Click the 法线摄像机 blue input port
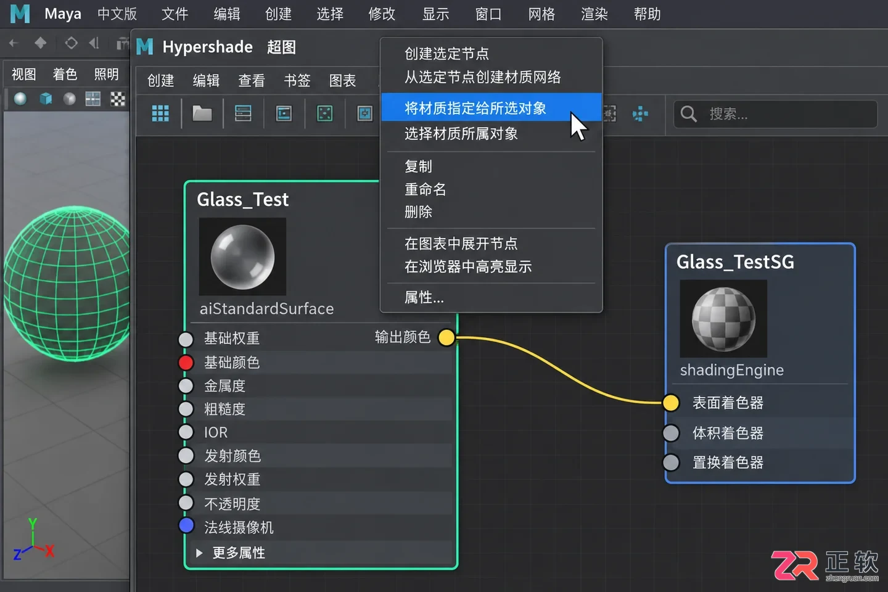The width and height of the screenshot is (888, 592). (186, 525)
